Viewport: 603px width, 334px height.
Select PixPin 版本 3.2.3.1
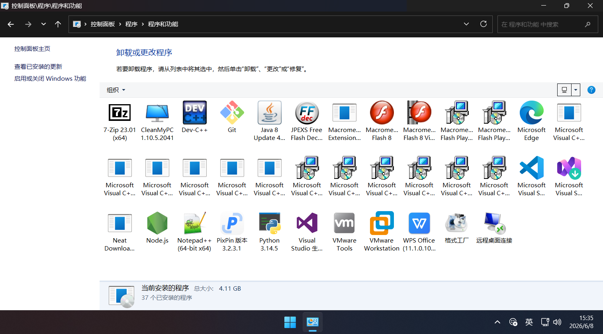232,231
